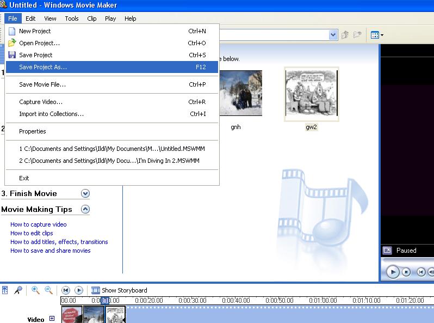Open How to capture video link
The image size is (434, 323).
39,224
